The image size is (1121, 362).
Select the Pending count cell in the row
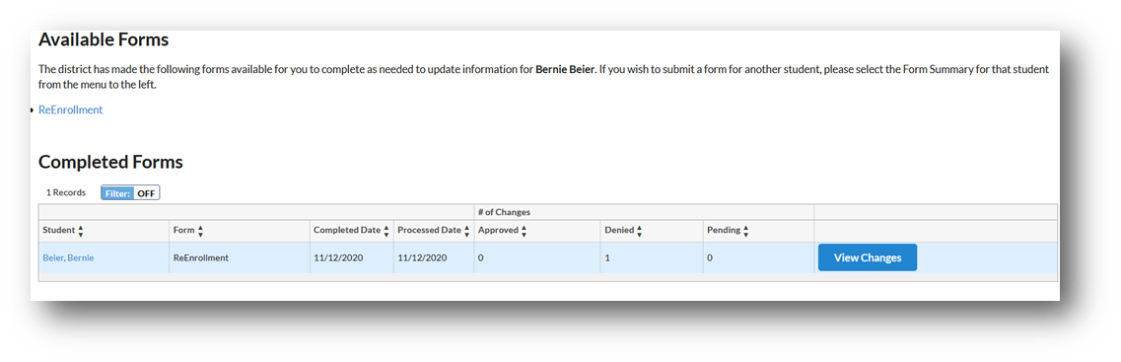[758, 257]
